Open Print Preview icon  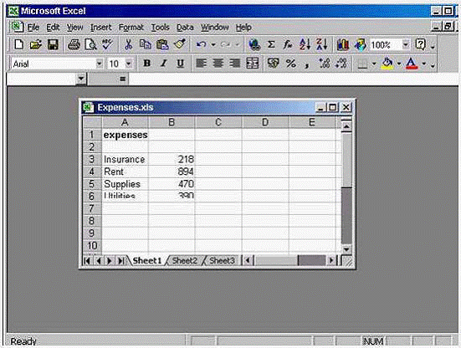tap(90, 44)
